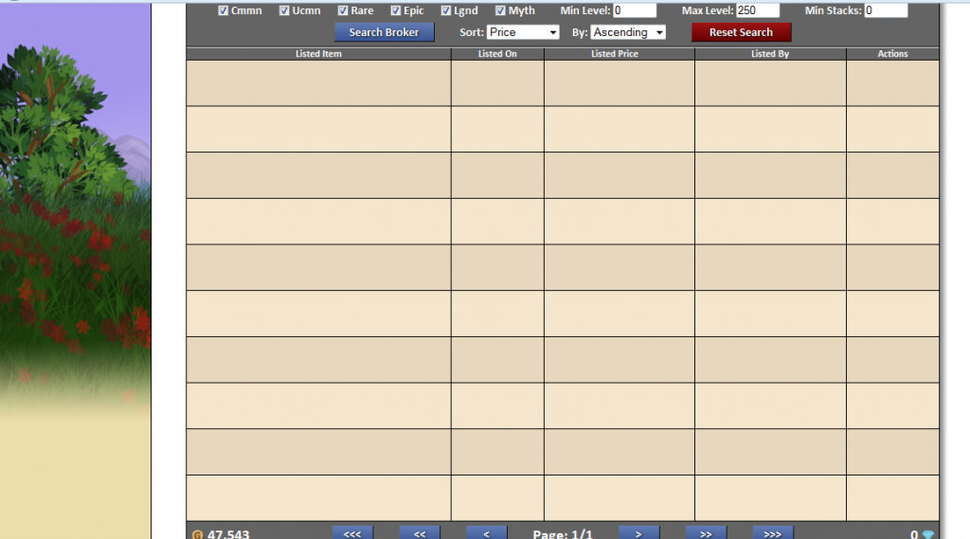Open the Sort dropdown showing Price
The width and height of the screenshot is (970, 539).
(x=524, y=32)
